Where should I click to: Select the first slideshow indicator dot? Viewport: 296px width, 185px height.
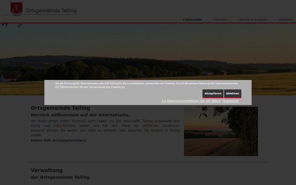click(x=3, y=90)
